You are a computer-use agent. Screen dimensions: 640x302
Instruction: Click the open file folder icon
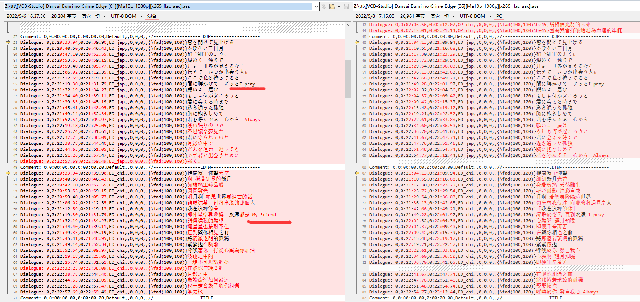(332, 6)
